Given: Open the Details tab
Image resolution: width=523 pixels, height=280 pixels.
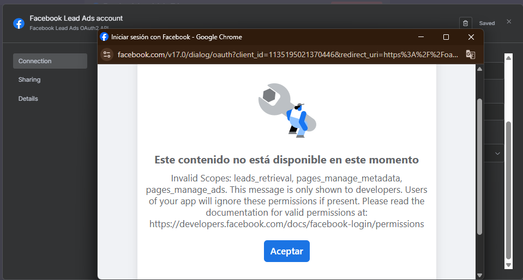Looking at the screenshot, I should click(28, 99).
